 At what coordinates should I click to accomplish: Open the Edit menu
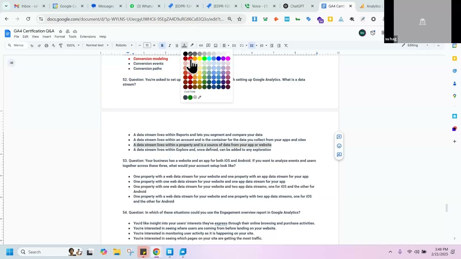[x=26, y=37]
